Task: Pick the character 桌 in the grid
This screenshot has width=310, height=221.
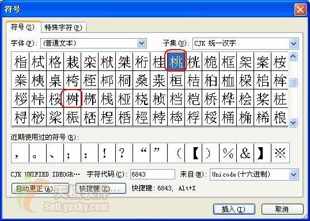Action: click(x=55, y=80)
